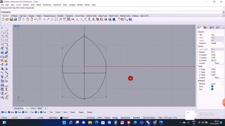Open the Curve menu
The height and width of the screenshot is (126, 225).
19,5
